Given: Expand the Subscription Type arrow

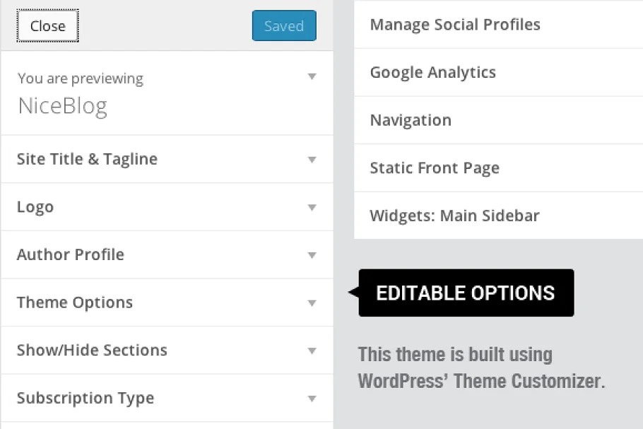Looking at the screenshot, I should (x=312, y=399).
